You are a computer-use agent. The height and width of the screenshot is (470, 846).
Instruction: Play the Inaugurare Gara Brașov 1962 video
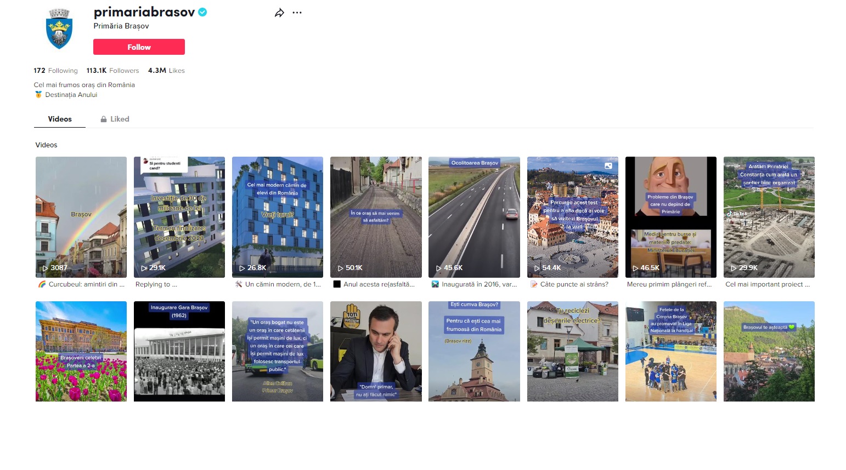tap(179, 351)
